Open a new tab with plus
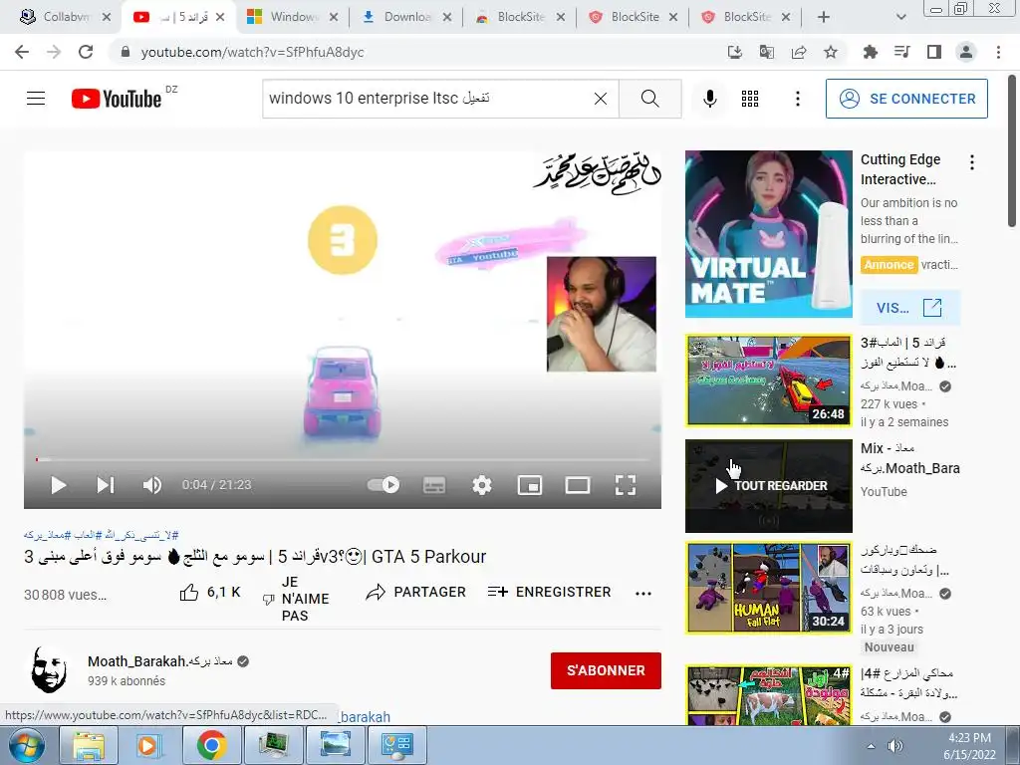Image resolution: width=1020 pixels, height=765 pixels. point(824,17)
